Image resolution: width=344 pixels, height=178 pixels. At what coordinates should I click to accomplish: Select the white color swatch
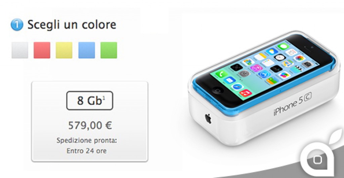(20, 50)
